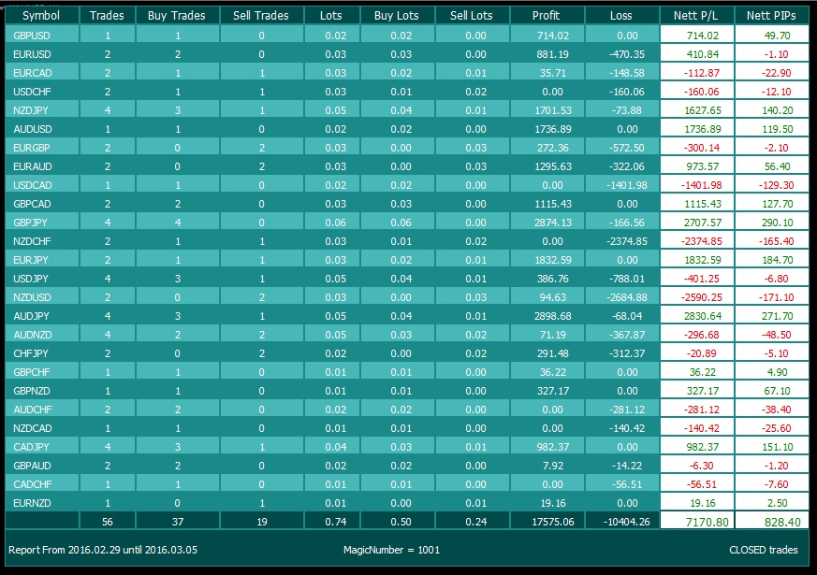Viewport: 817px width, 575px height.
Task: Click EURJPY Nett P/L value 1832.59
Action: coord(703,260)
